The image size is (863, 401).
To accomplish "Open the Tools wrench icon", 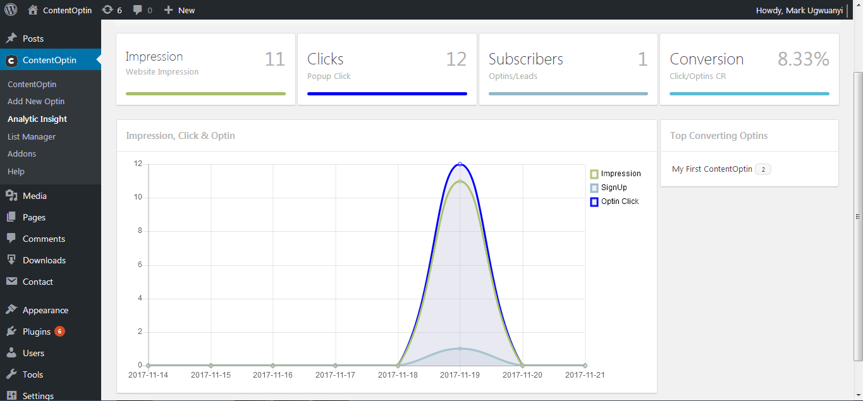I will [x=11, y=374].
